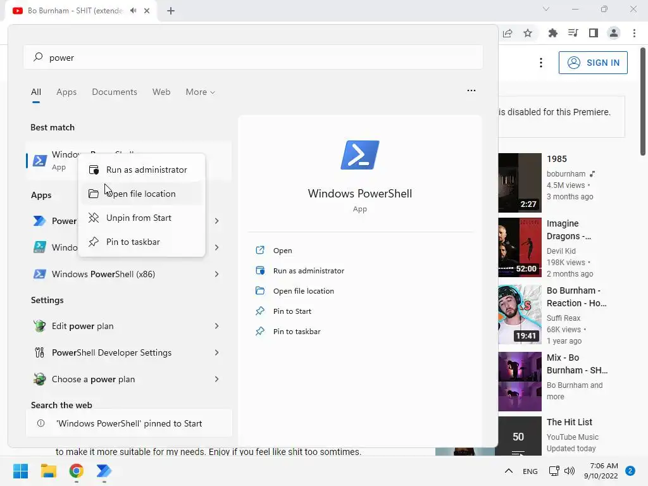The height and width of the screenshot is (486, 648).
Task: Open Edit power plan setting
Action: 83,326
